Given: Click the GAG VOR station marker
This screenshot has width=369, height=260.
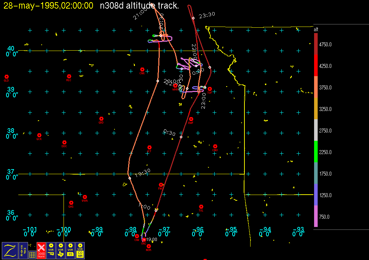Looking at the screenshot, I should point(71,203).
